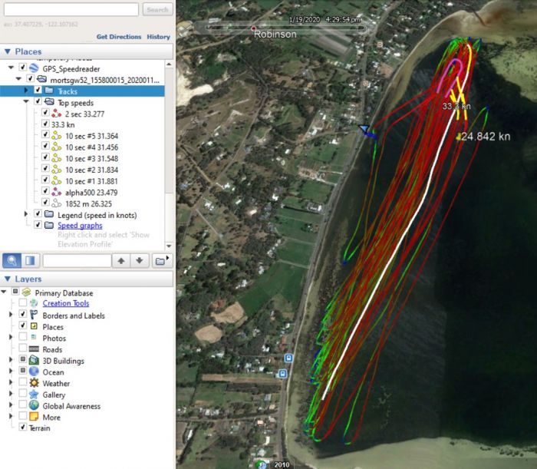Click the Speed graphs folder icon
Image resolution: width=537 pixels, height=469 pixels.
(x=49, y=225)
